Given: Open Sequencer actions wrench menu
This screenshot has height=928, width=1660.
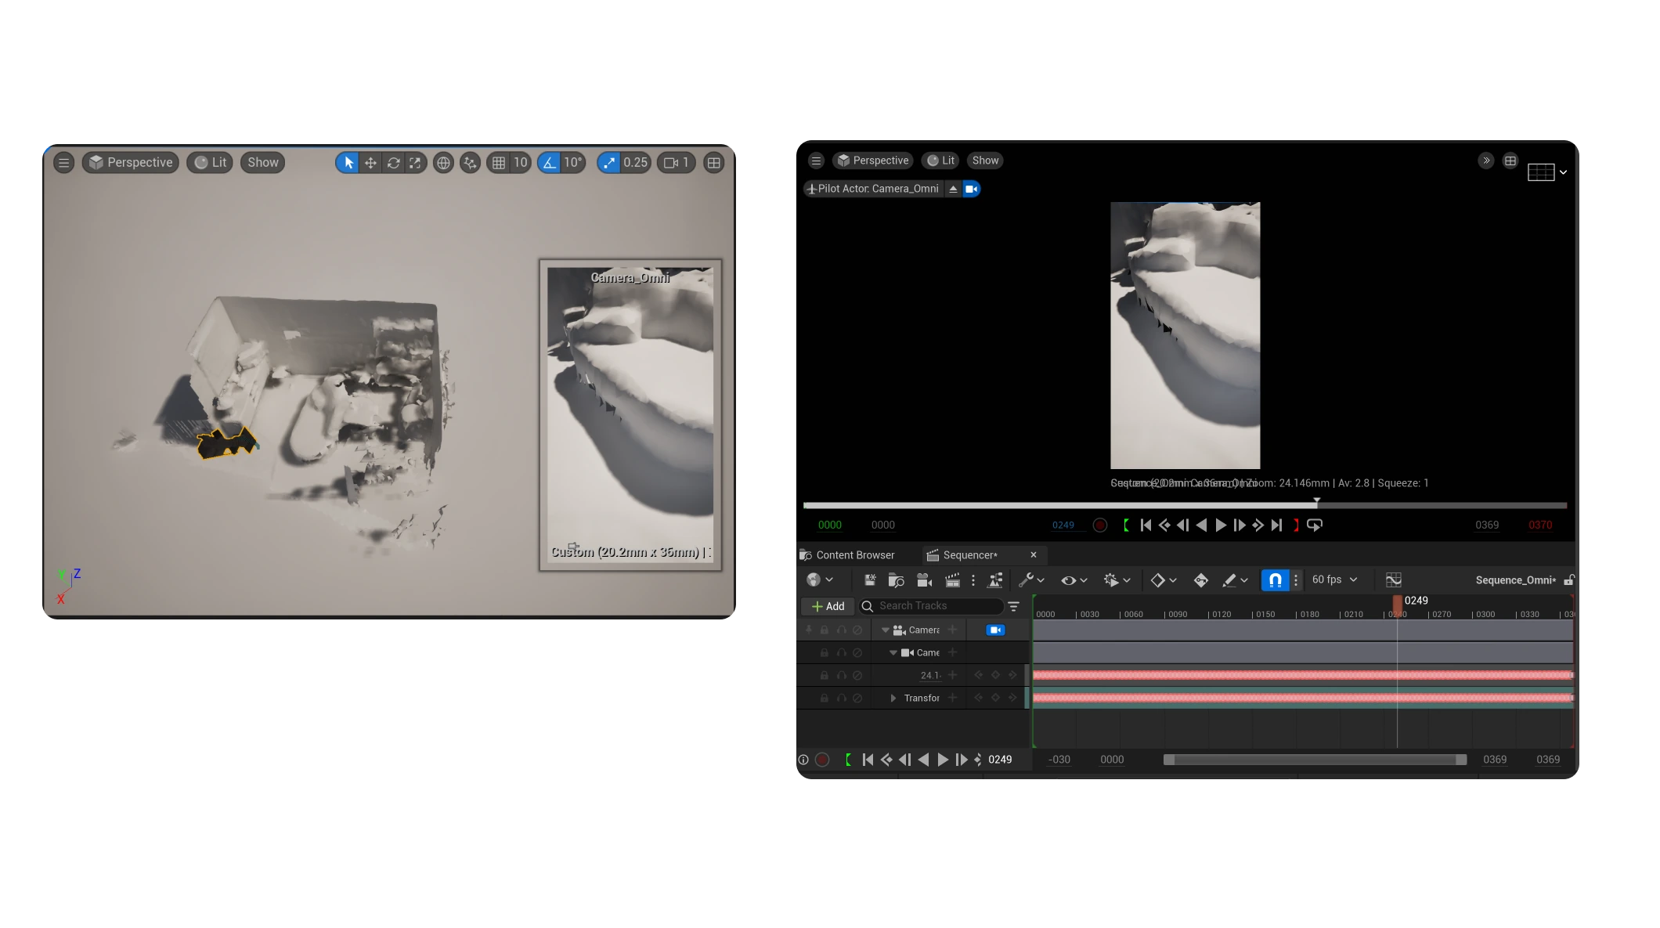Looking at the screenshot, I should 1031,580.
